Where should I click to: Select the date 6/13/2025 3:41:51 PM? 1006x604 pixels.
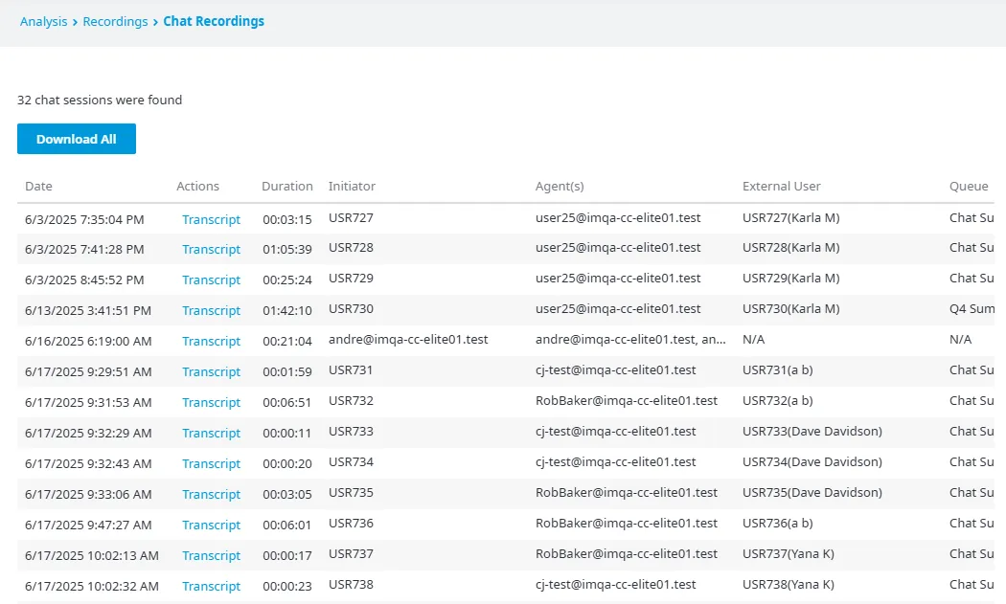tap(88, 310)
